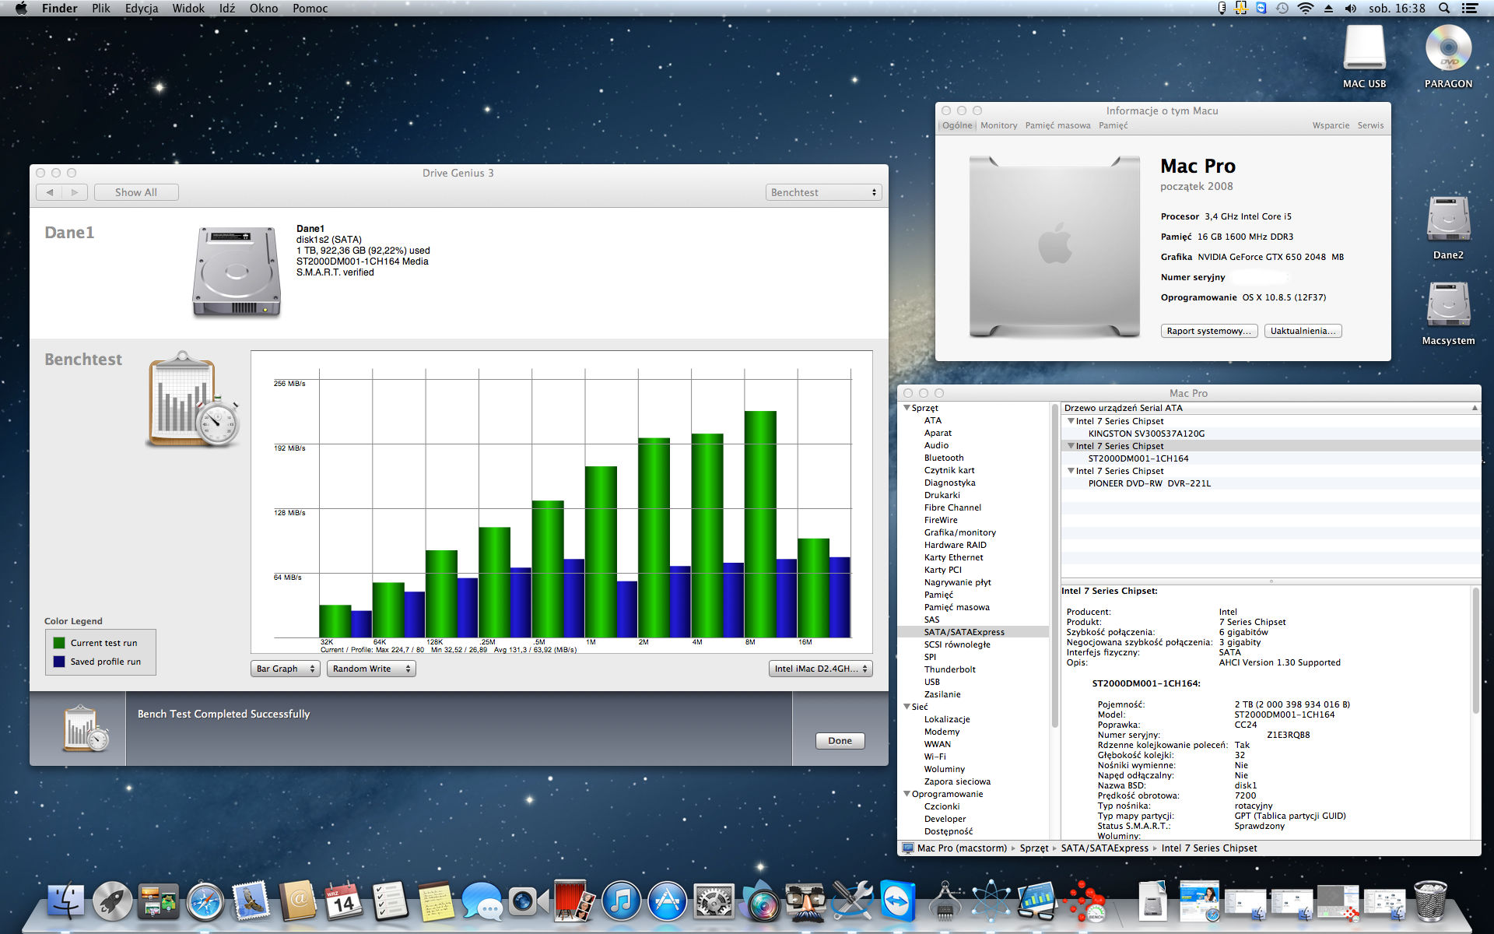The width and height of the screenshot is (1494, 934).
Task: Open Spotlight search in menu bar
Action: [1444, 9]
